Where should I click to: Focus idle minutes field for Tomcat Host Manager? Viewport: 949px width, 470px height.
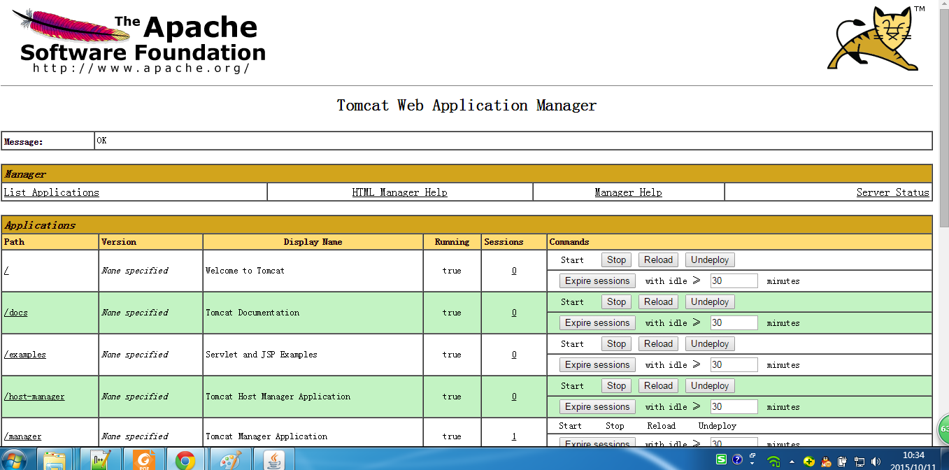734,406
